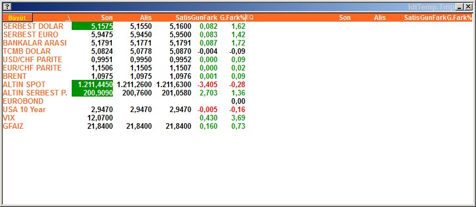
Task: Select the BANKALAR ARASI row label
Action: [x=34, y=43]
